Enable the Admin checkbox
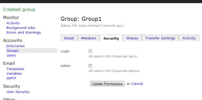202x100 pixels. (x=90, y=66)
